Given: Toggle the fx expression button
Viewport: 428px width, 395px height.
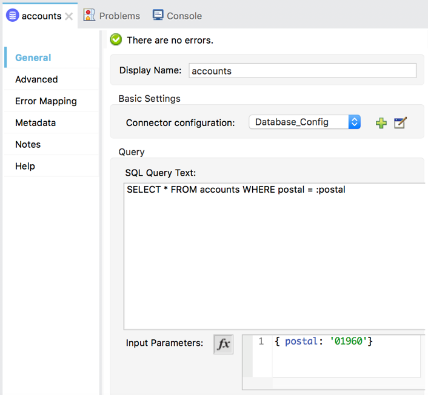Looking at the screenshot, I should pos(223,344).
